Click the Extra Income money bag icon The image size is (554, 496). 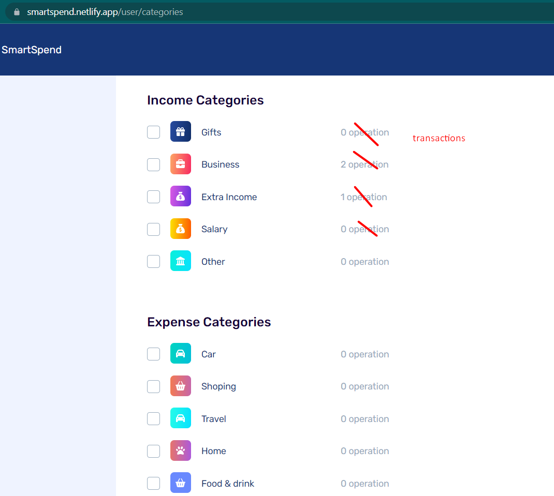[x=180, y=197]
